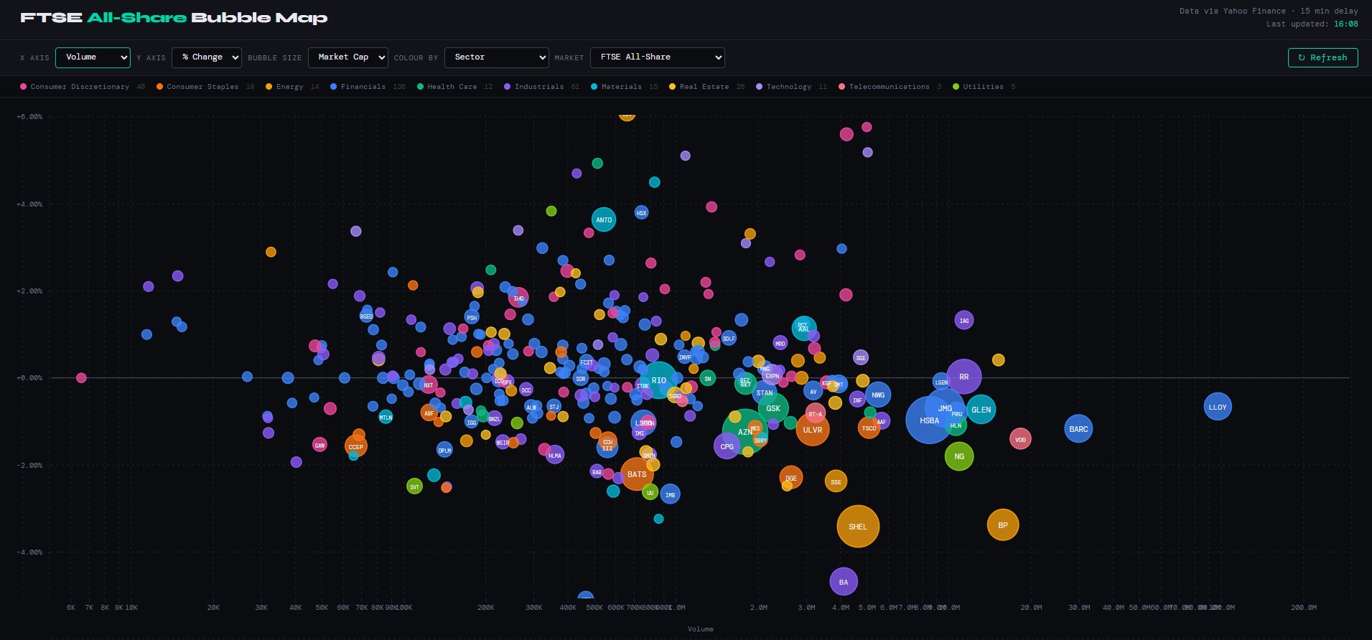
Task: Select the HSX bubble
Action: [642, 212]
